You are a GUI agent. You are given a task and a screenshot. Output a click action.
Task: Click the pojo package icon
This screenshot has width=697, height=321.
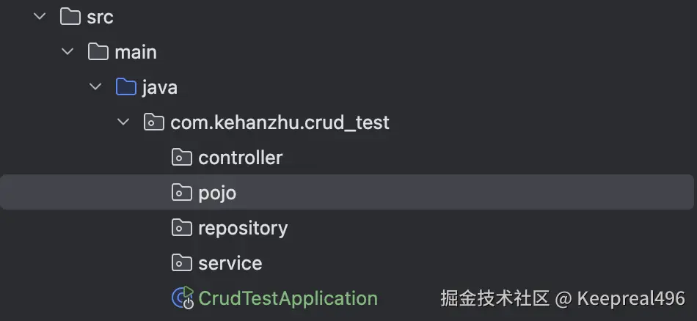[181, 193]
